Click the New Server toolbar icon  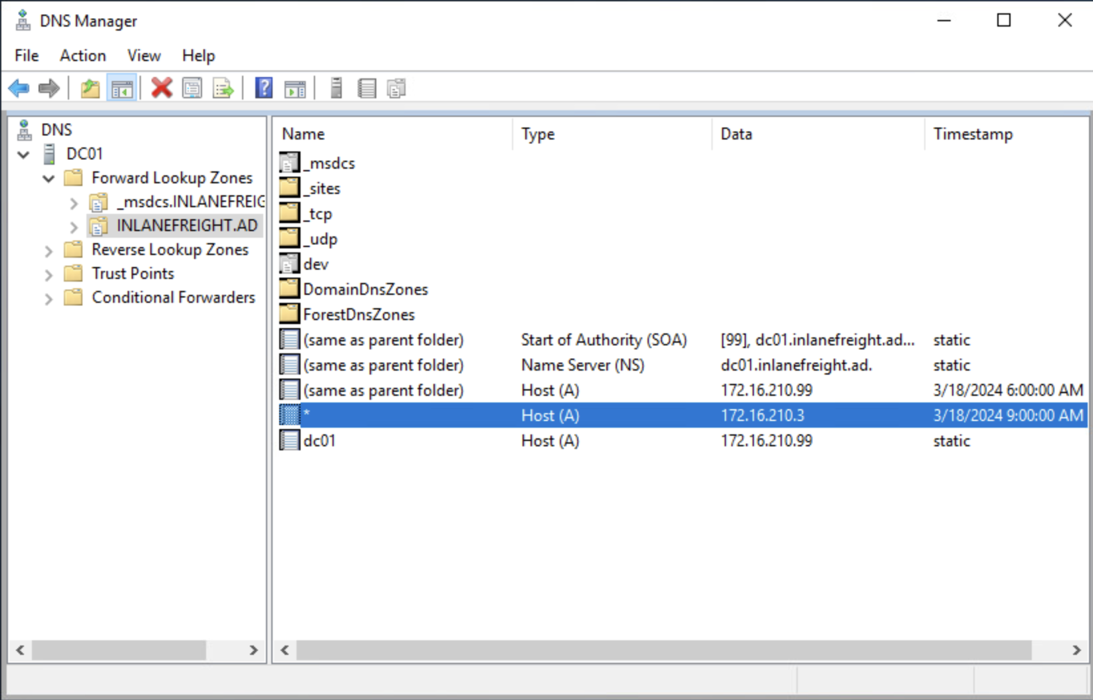click(x=336, y=88)
